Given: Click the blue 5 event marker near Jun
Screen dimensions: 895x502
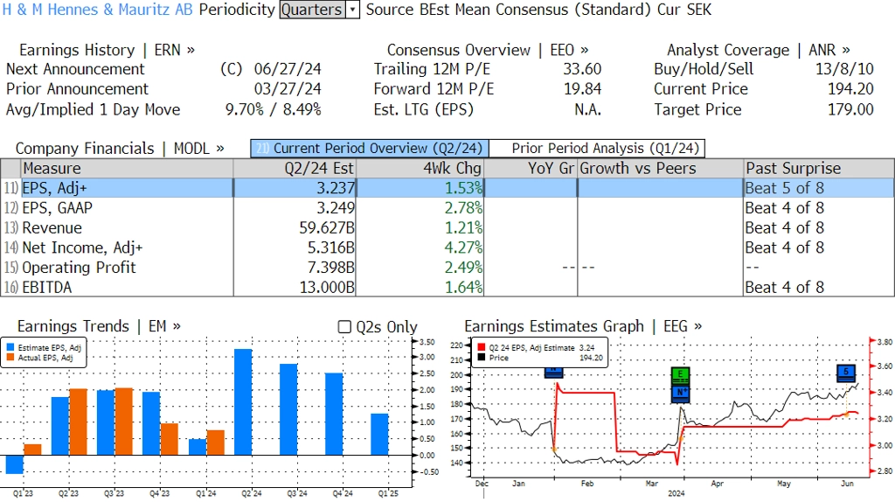Looking at the screenshot, I should (x=846, y=373).
